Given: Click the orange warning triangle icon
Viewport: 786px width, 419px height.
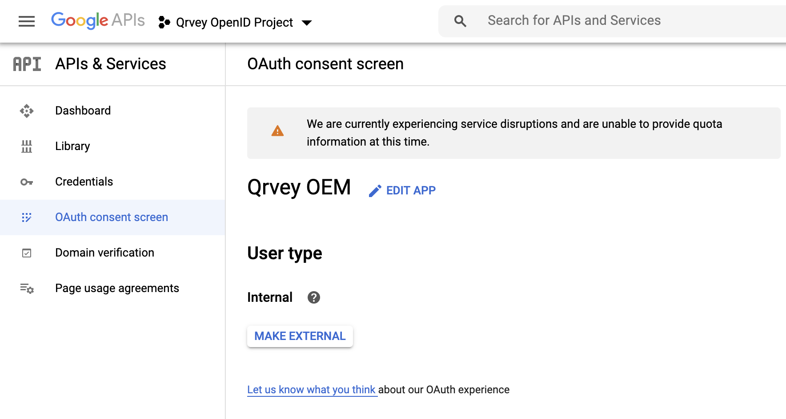Looking at the screenshot, I should (277, 131).
